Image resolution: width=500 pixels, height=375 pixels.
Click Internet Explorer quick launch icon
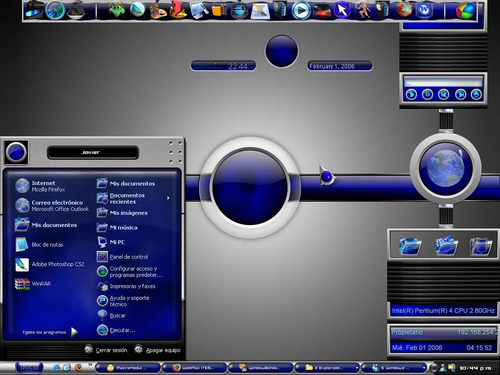tap(56, 367)
